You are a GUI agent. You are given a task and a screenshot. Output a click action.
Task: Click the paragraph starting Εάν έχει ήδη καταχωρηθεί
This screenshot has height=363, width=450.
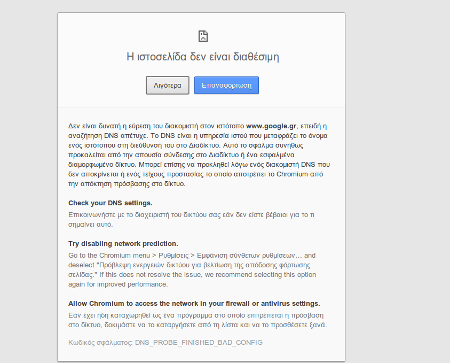click(x=196, y=320)
